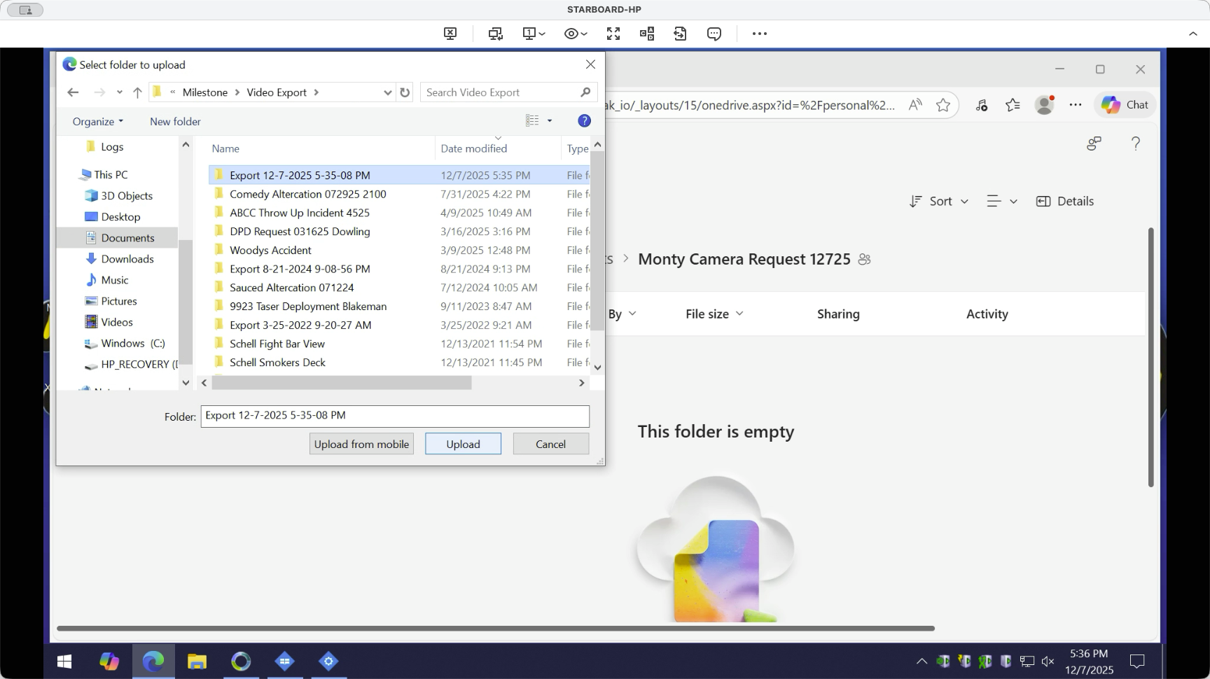Open recent locations dropdown in dialog
Image resolution: width=1210 pixels, height=679 pixels.
(120, 92)
